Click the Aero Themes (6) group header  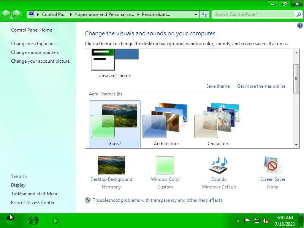106,94
